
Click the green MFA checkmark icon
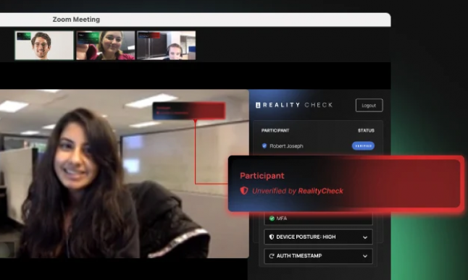[272, 219]
